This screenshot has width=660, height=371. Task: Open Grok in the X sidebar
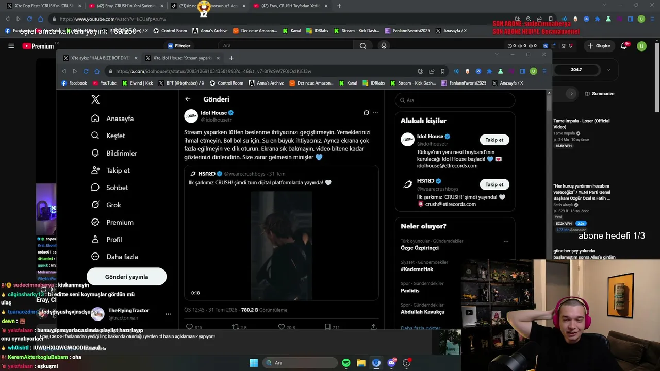[x=106, y=205]
